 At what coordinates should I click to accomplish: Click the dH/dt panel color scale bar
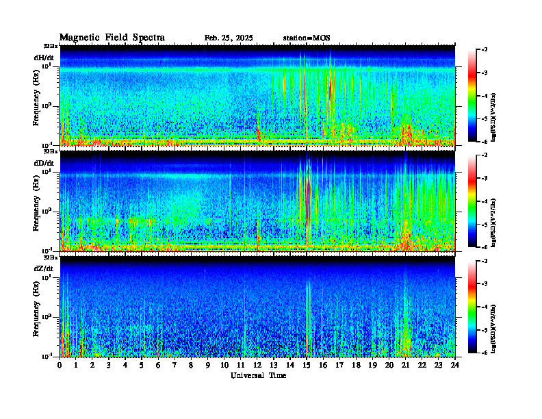point(472,95)
